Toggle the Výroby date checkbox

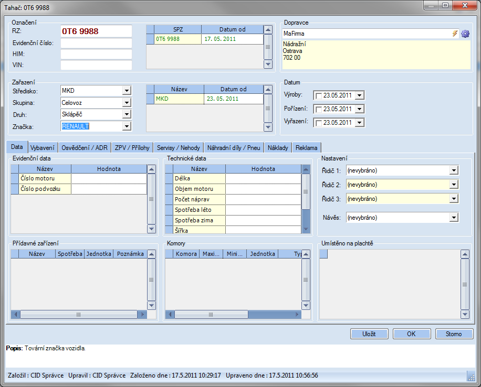[x=319, y=95]
